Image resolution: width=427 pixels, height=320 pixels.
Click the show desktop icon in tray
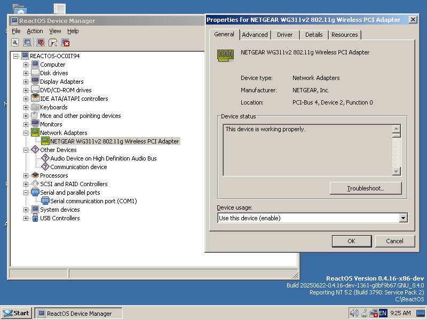click(421, 313)
